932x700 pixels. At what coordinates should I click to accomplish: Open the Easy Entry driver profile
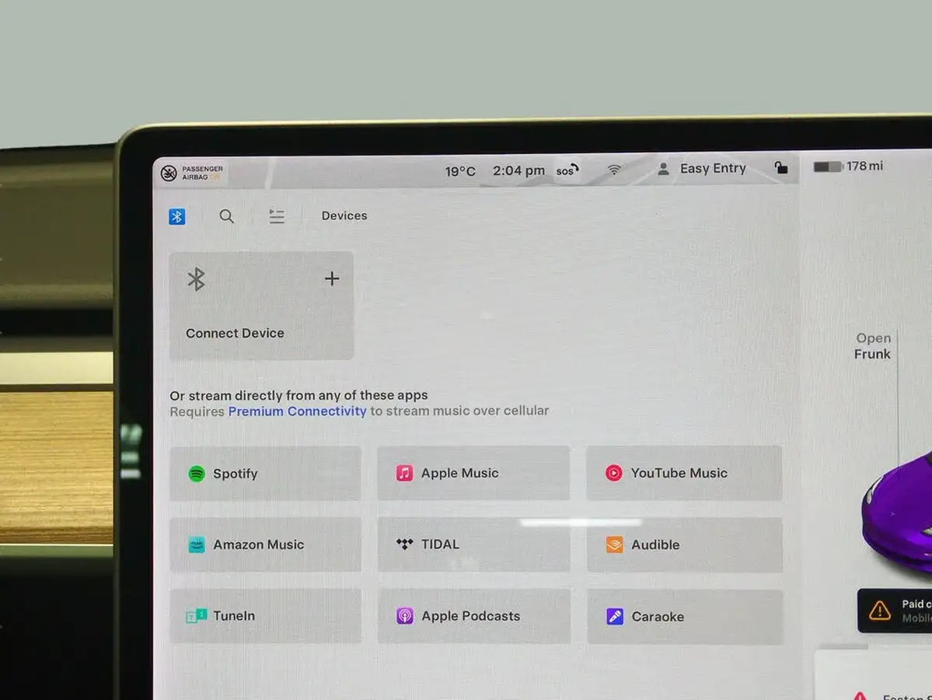pos(701,169)
